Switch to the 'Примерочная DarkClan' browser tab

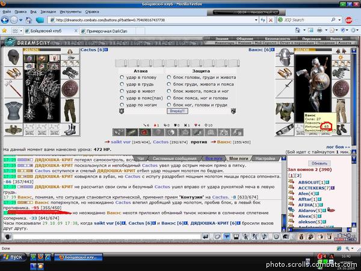click(107, 31)
